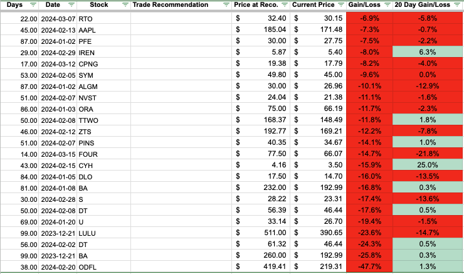Select the Stock header label
The width and height of the screenshot is (464, 274).
(x=99, y=5)
